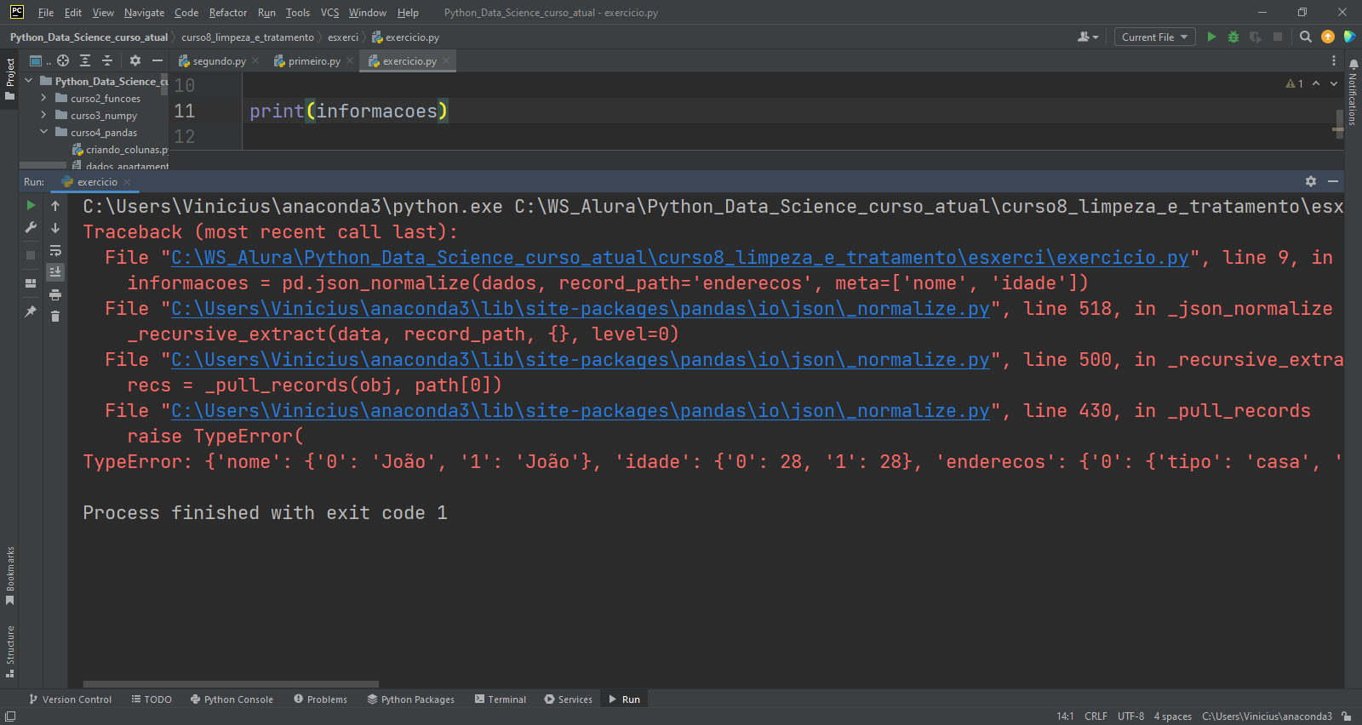The image size is (1362, 725).
Task: Clear all output with trash icon
Action: click(55, 316)
